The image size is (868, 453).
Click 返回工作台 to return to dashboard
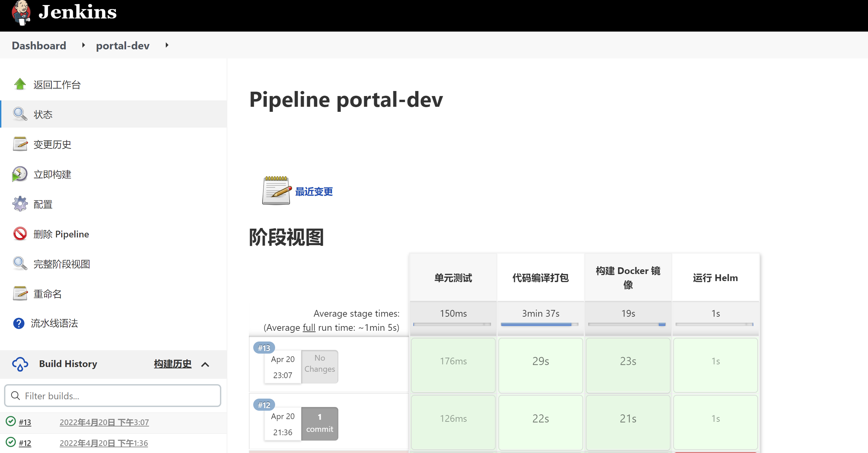click(56, 85)
